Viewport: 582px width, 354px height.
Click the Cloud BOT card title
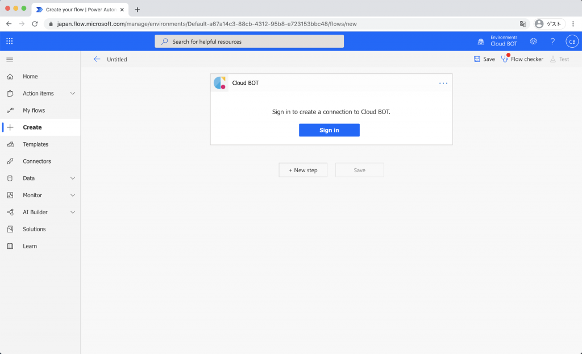click(246, 83)
